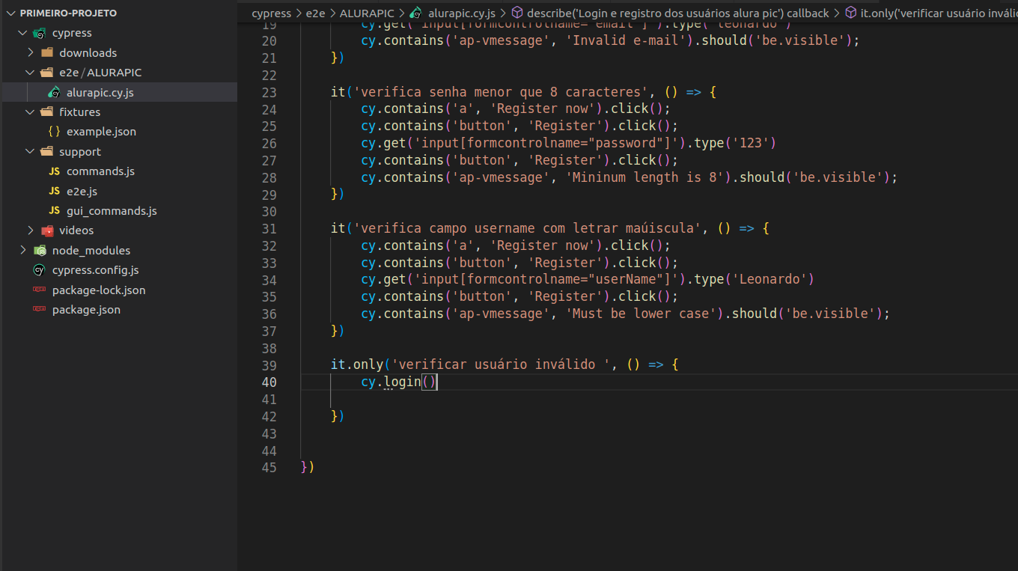Click line number 31 in gutter

click(x=269, y=228)
